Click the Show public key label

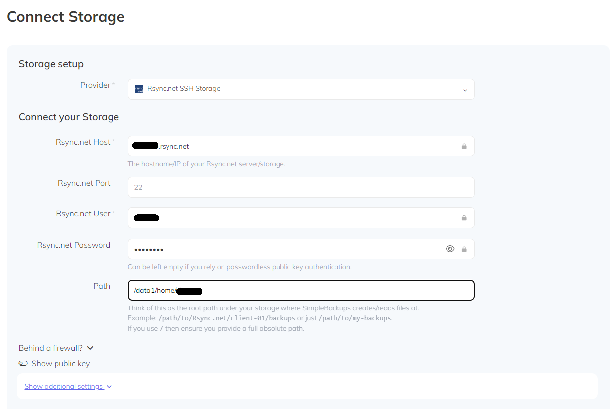point(60,363)
